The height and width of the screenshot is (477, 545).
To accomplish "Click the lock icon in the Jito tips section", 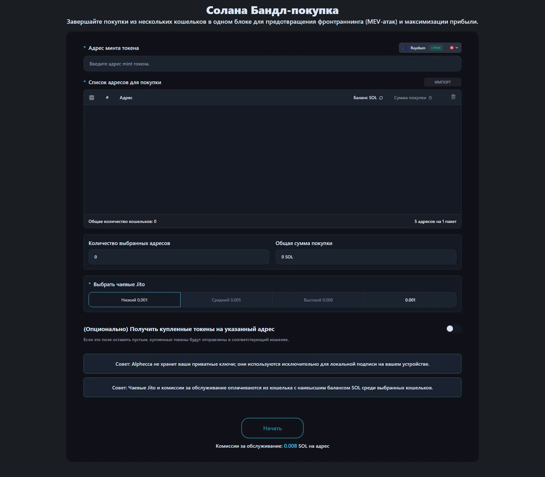I will click(x=431, y=98).
